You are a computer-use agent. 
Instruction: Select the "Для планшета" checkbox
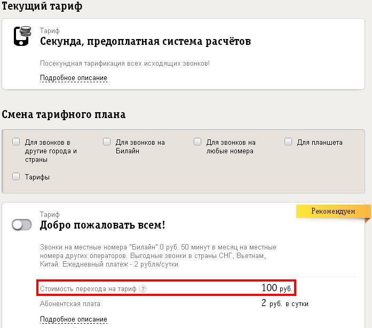coord(288,142)
